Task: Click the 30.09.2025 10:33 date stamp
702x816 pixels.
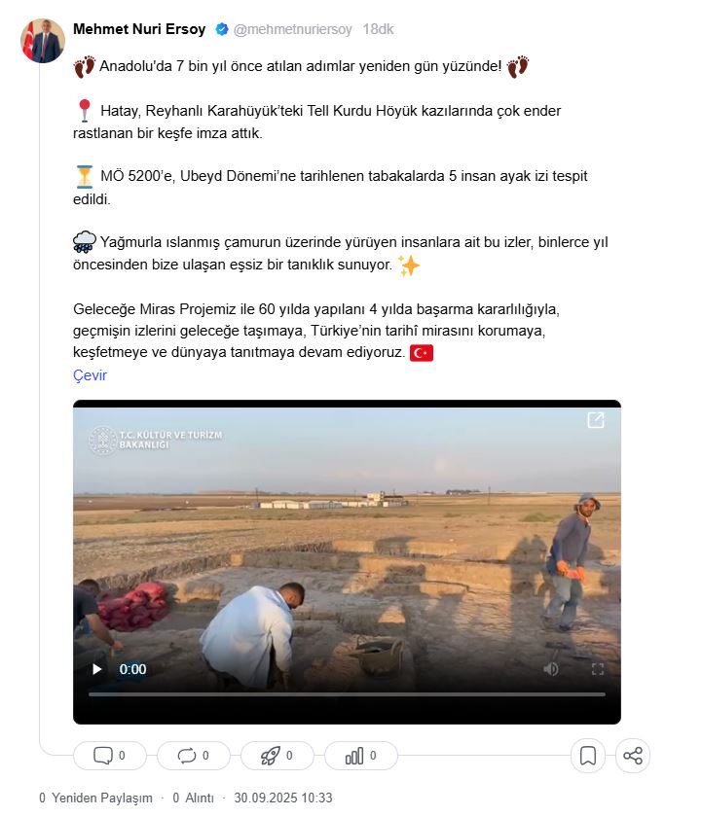Action: click(x=283, y=798)
